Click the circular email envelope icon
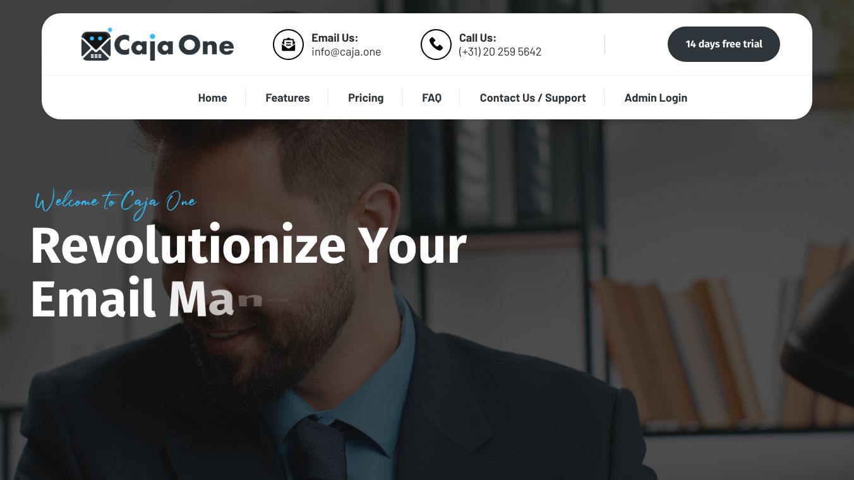The width and height of the screenshot is (854, 480). click(288, 44)
